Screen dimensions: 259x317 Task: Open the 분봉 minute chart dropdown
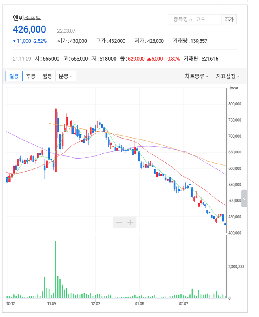coord(66,76)
